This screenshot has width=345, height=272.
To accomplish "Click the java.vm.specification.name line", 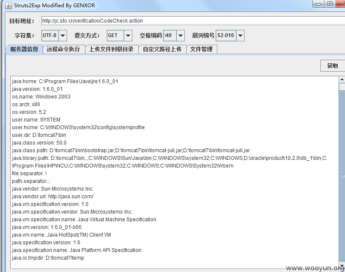I will 84,220.
